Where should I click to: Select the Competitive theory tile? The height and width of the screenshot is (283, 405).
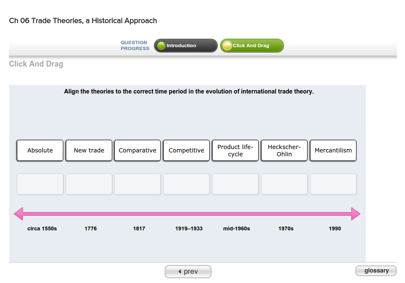coord(186,150)
